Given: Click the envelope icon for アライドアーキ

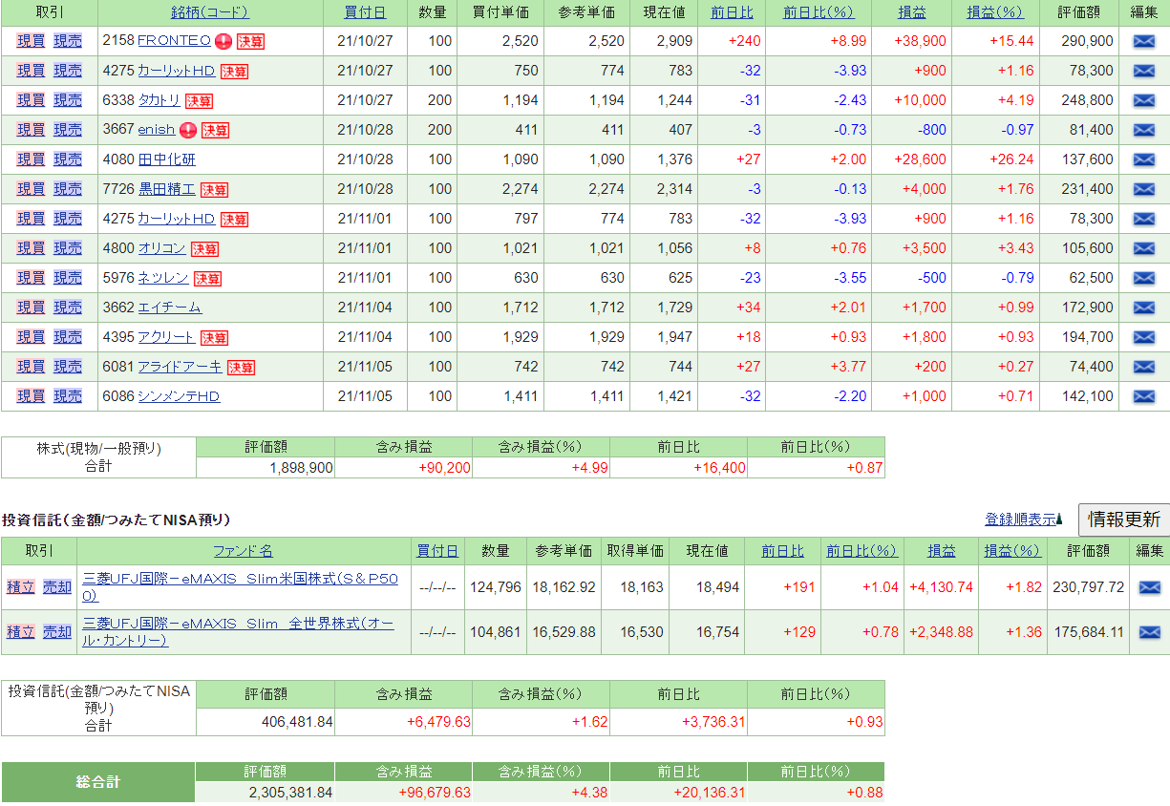Looking at the screenshot, I should 1143,367.
